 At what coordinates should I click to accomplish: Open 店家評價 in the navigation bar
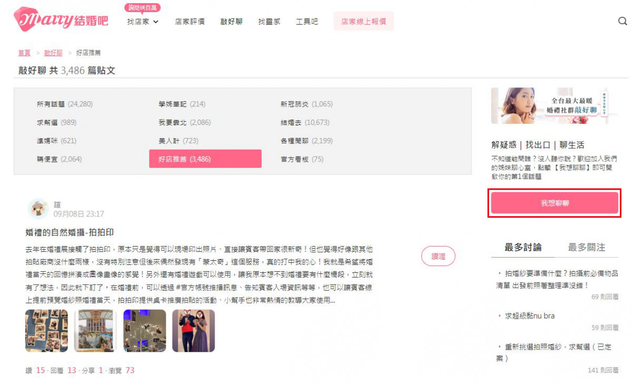190,22
